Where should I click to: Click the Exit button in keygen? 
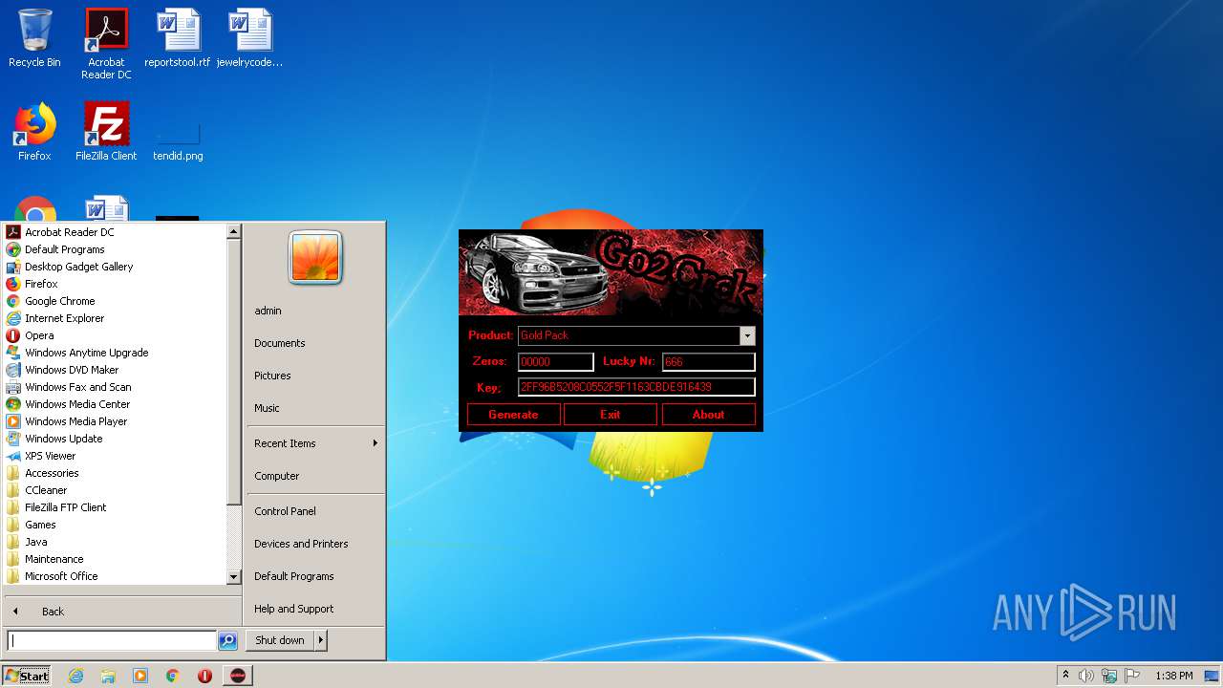click(611, 415)
